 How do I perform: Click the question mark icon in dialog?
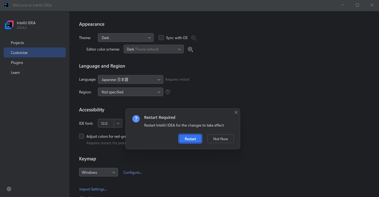pos(136,119)
